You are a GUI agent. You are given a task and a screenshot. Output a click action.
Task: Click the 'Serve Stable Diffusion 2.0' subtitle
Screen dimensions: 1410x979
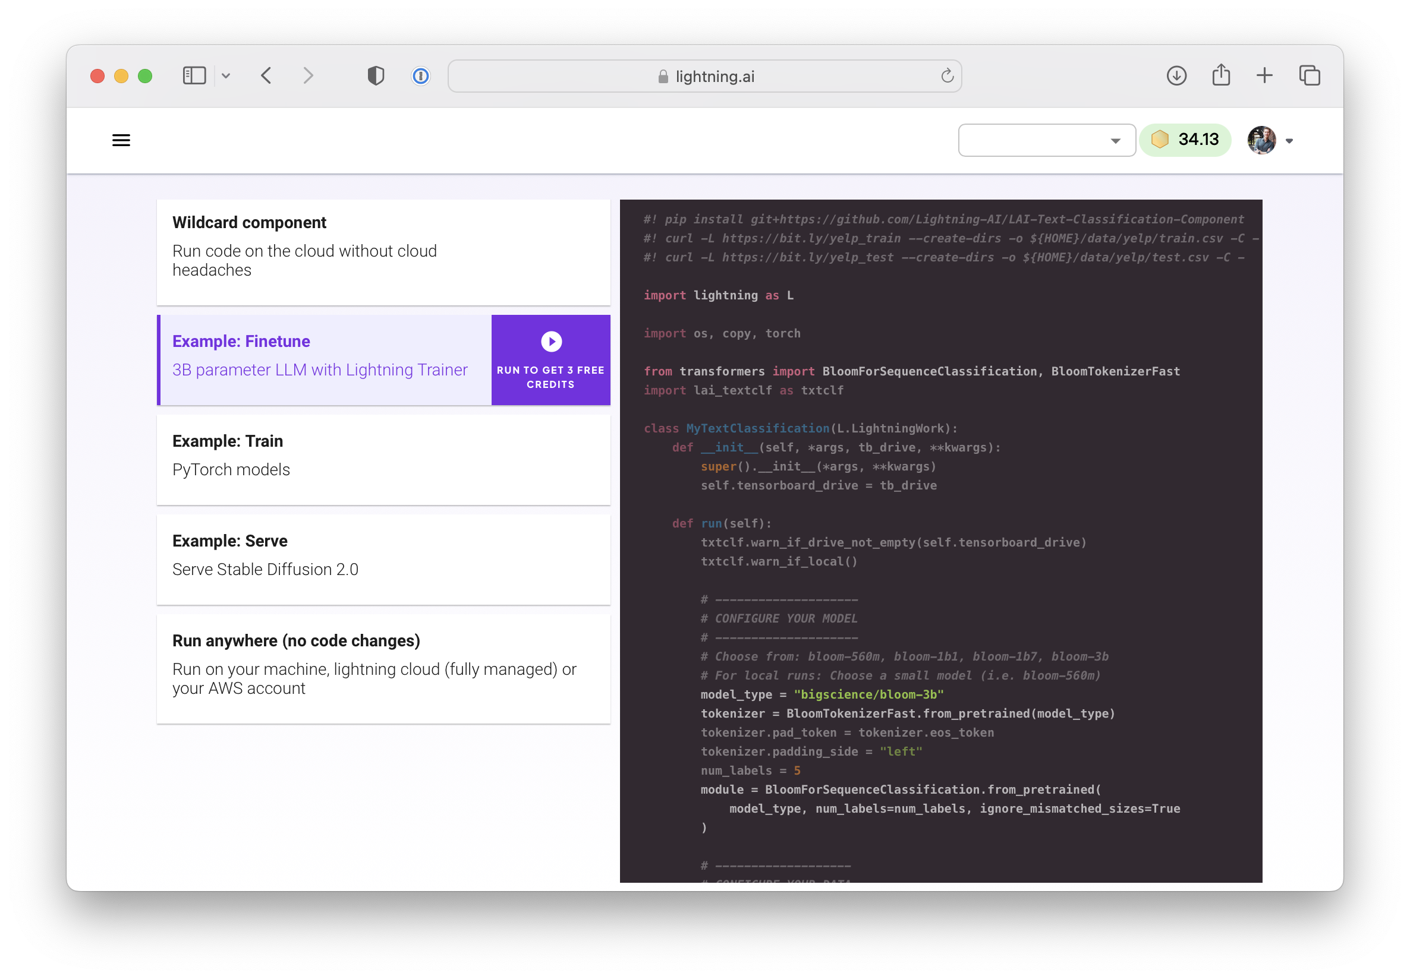[265, 570]
